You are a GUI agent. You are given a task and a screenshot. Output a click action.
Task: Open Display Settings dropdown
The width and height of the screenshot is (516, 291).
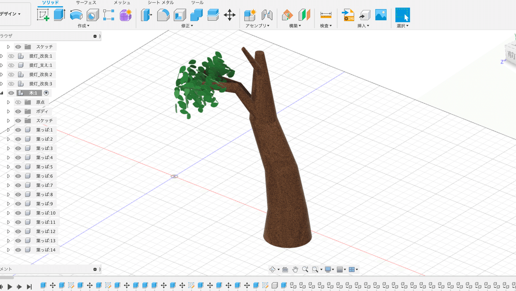329,270
